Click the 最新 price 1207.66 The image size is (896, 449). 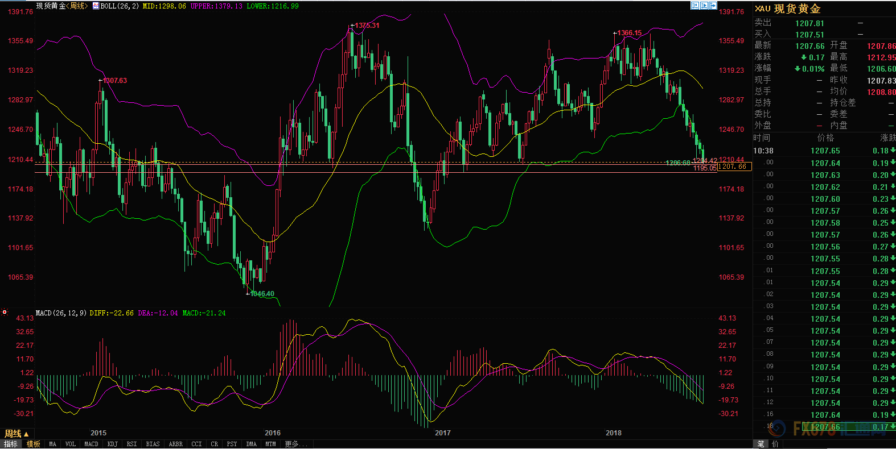pyautogui.click(x=809, y=46)
